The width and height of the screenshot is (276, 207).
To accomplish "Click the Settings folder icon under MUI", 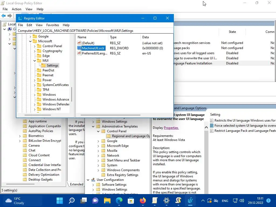I will [x=43, y=65].
